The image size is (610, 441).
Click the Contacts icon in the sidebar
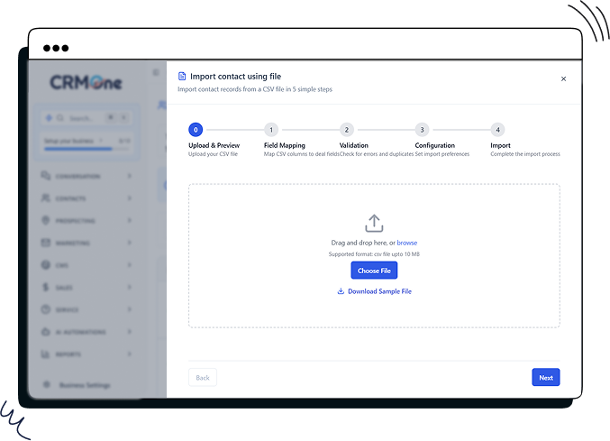click(46, 198)
